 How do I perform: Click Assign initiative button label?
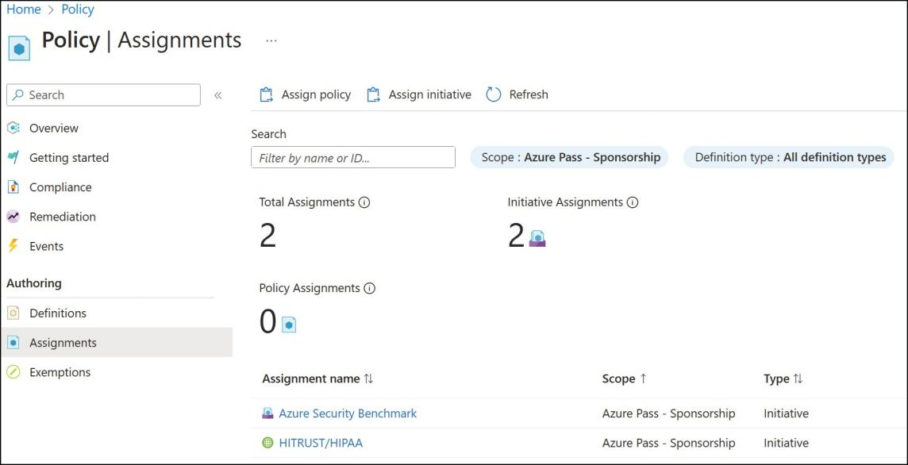pyautogui.click(x=429, y=94)
